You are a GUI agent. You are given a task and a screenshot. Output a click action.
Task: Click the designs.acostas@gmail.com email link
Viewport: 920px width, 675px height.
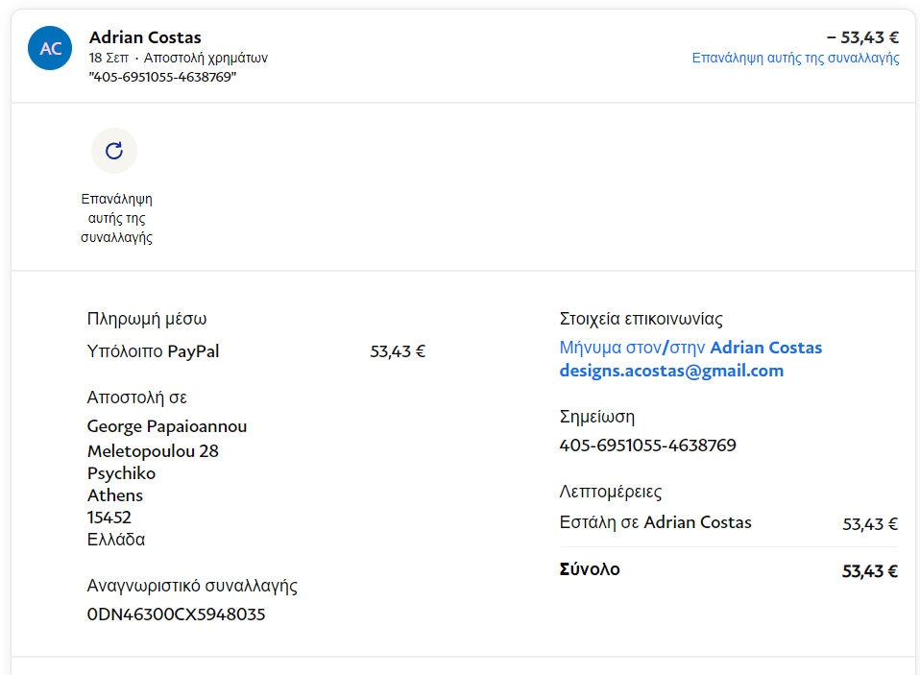671,371
